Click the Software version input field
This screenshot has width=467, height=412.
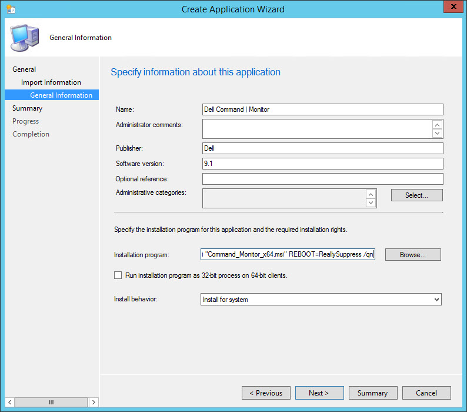pyautogui.click(x=322, y=164)
